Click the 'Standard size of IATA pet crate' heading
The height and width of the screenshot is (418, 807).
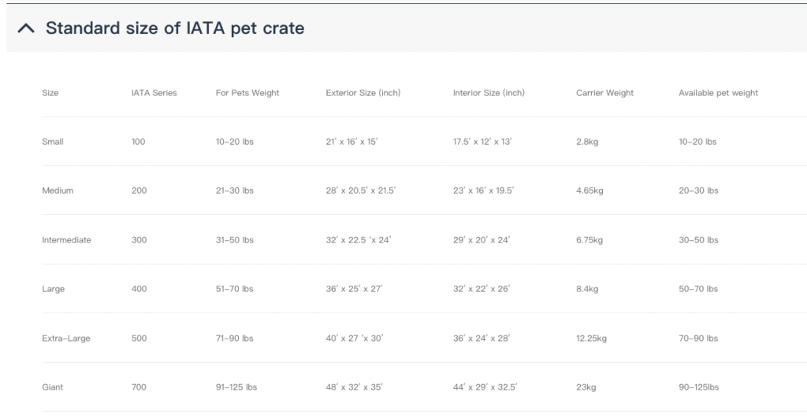click(x=175, y=28)
